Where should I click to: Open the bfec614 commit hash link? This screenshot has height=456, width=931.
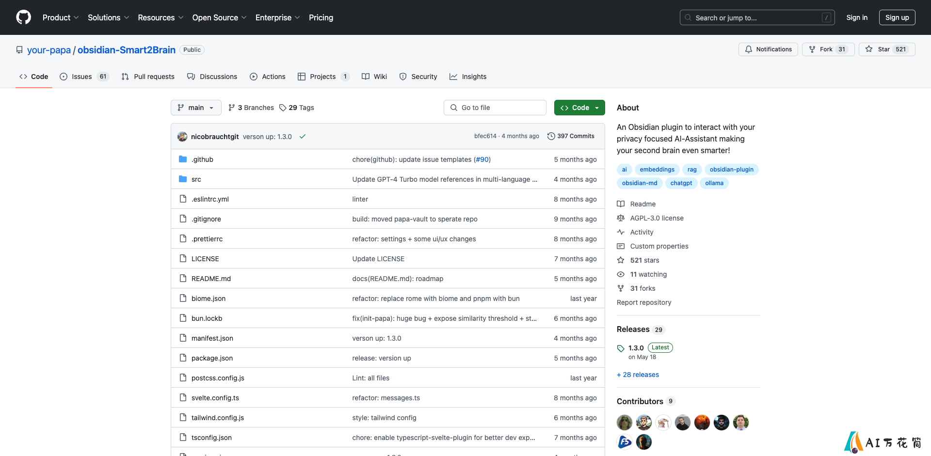point(485,136)
